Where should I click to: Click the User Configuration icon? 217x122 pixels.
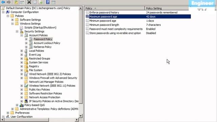point(8,117)
